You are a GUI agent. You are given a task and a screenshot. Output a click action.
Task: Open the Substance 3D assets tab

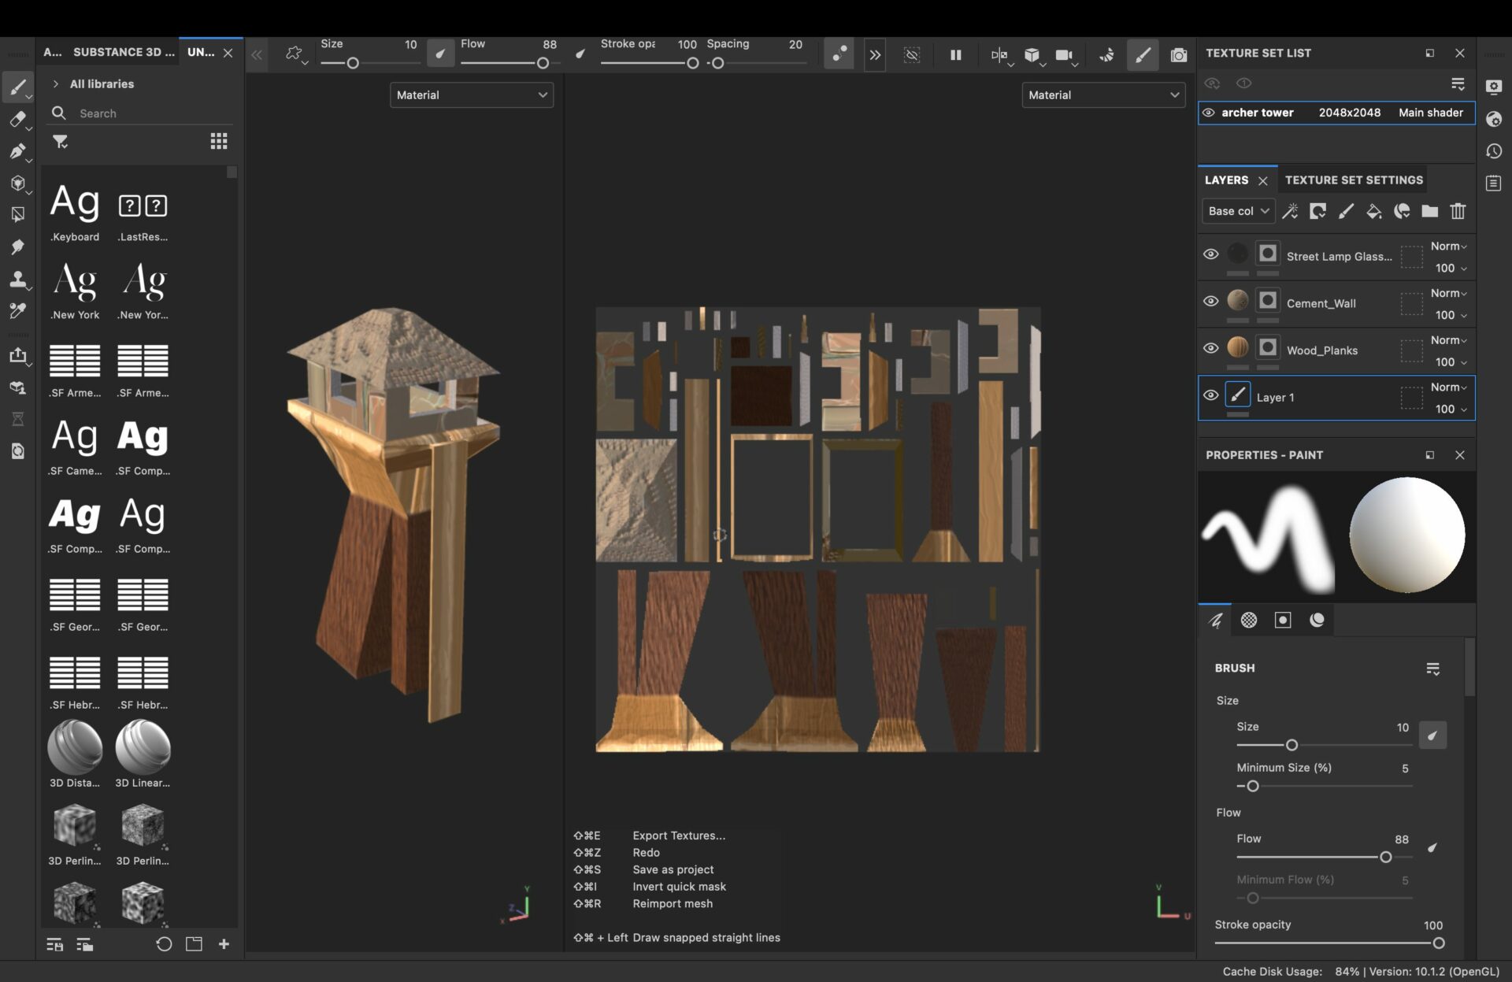(122, 52)
